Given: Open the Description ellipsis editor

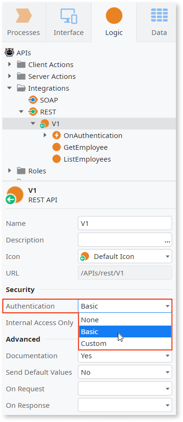Looking at the screenshot, I should (x=167, y=241).
